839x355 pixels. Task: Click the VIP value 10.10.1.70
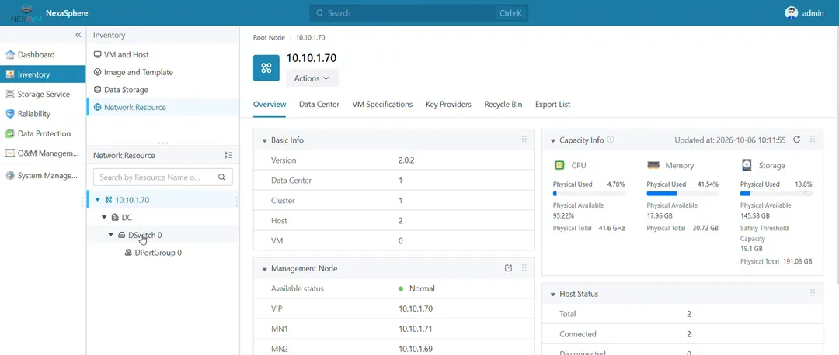coord(415,308)
